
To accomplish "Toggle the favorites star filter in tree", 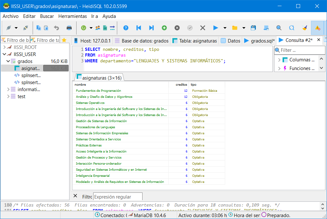I will tap(64, 40).
